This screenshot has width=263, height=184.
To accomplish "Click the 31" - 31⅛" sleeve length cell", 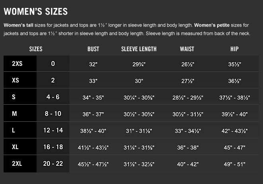I will 139,131.
